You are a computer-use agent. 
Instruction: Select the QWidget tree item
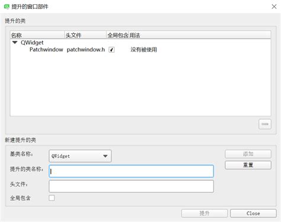click(32, 43)
